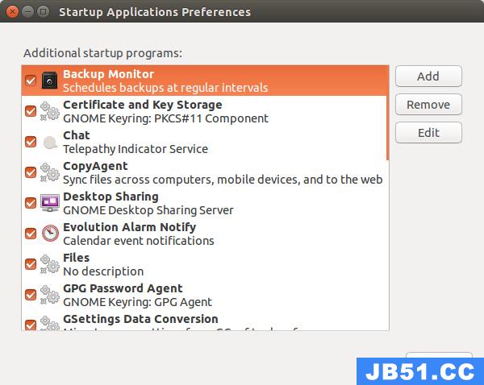Click the Certificate and Key Storage gears icon
Image resolution: width=484 pixels, height=385 pixels.
49,111
